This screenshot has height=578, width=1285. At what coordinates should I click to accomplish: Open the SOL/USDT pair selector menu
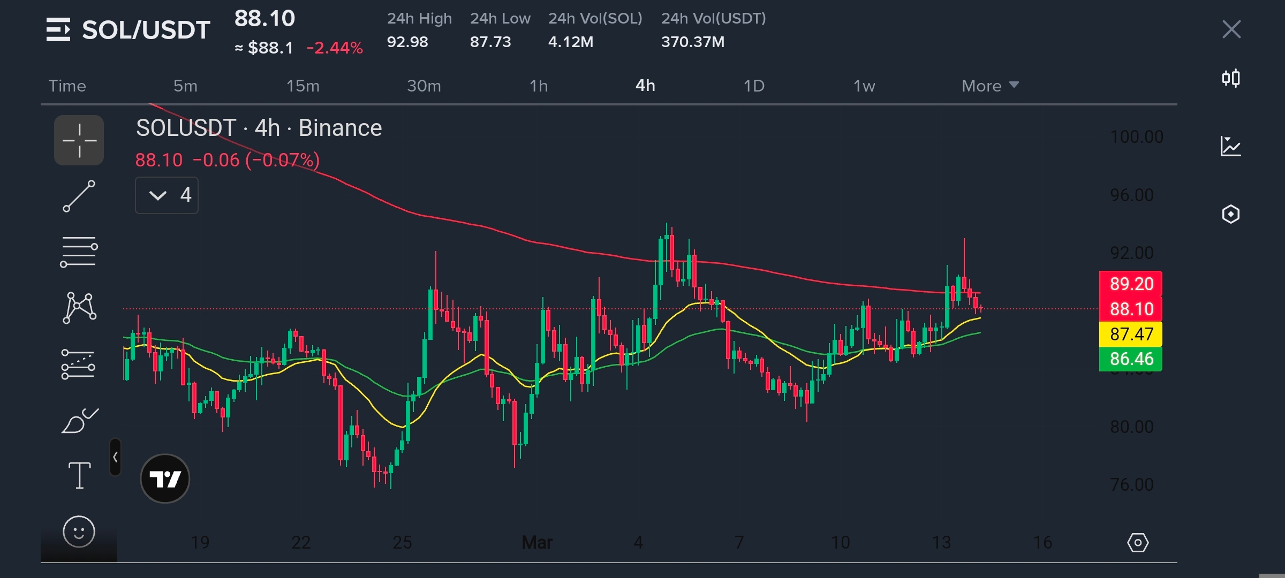click(x=128, y=30)
